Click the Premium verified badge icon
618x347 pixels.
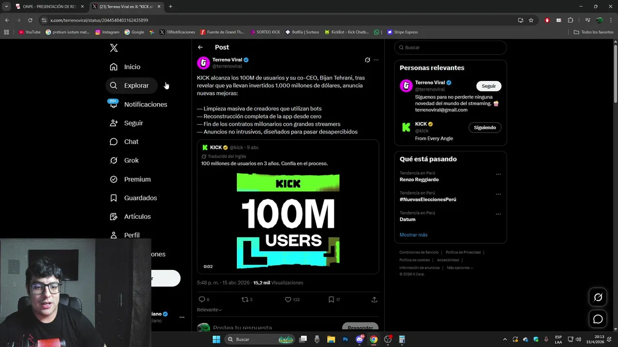pyautogui.click(x=114, y=179)
